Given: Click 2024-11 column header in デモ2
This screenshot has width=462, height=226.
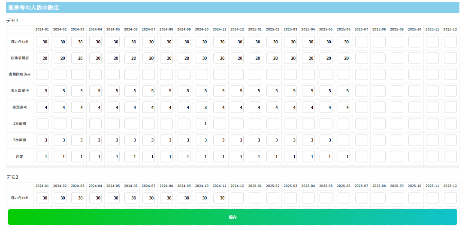Looking at the screenshot, I should pyautogui.click(x=220, y=186).
